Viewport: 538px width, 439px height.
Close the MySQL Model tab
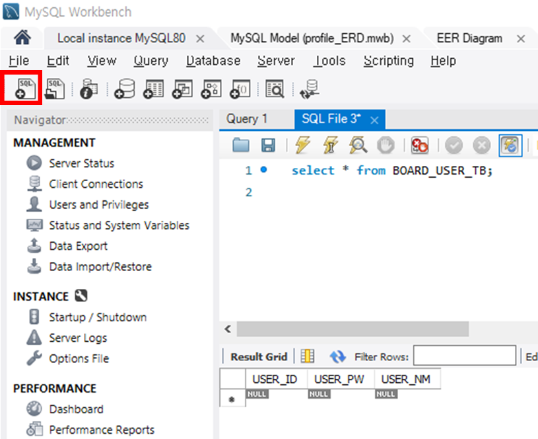[x=407, y=39]
